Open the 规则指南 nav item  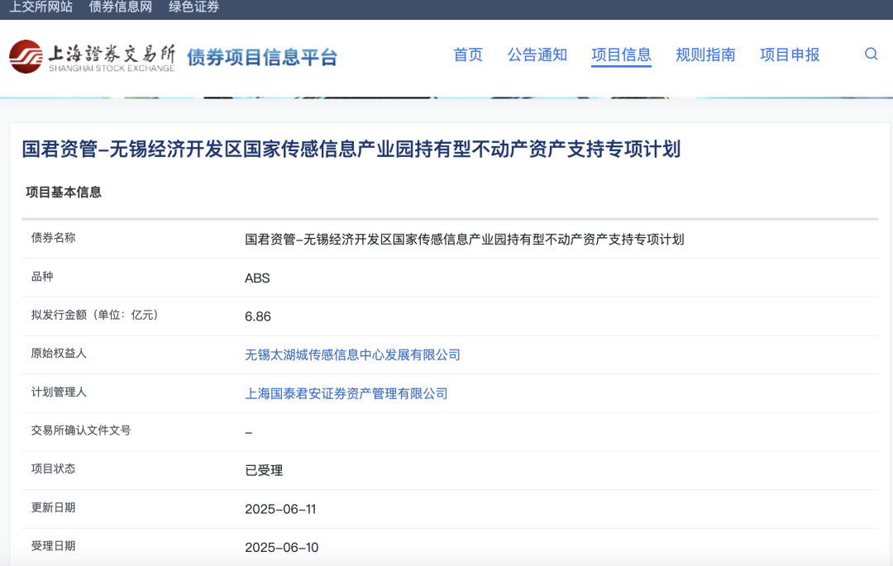coord(705,55)
